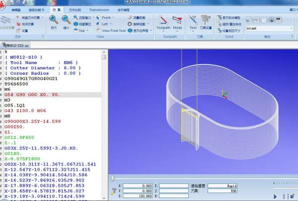This screenshot has height=201, width=298.
Task: Click the simulation progress slider handle
Action: click(113, 178)
